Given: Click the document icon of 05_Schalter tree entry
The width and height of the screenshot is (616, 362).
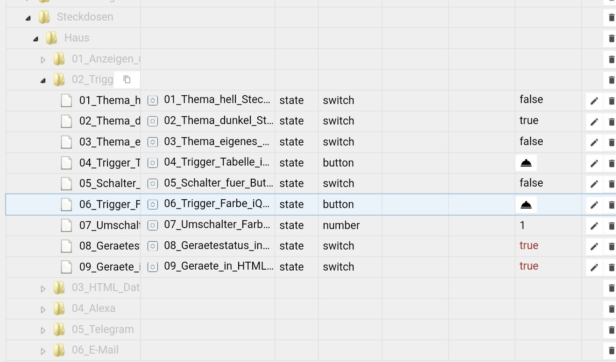Looking at the screenshot, I should [67, 183].
